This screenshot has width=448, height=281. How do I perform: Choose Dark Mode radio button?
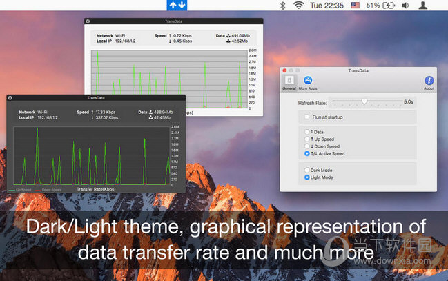306,170
